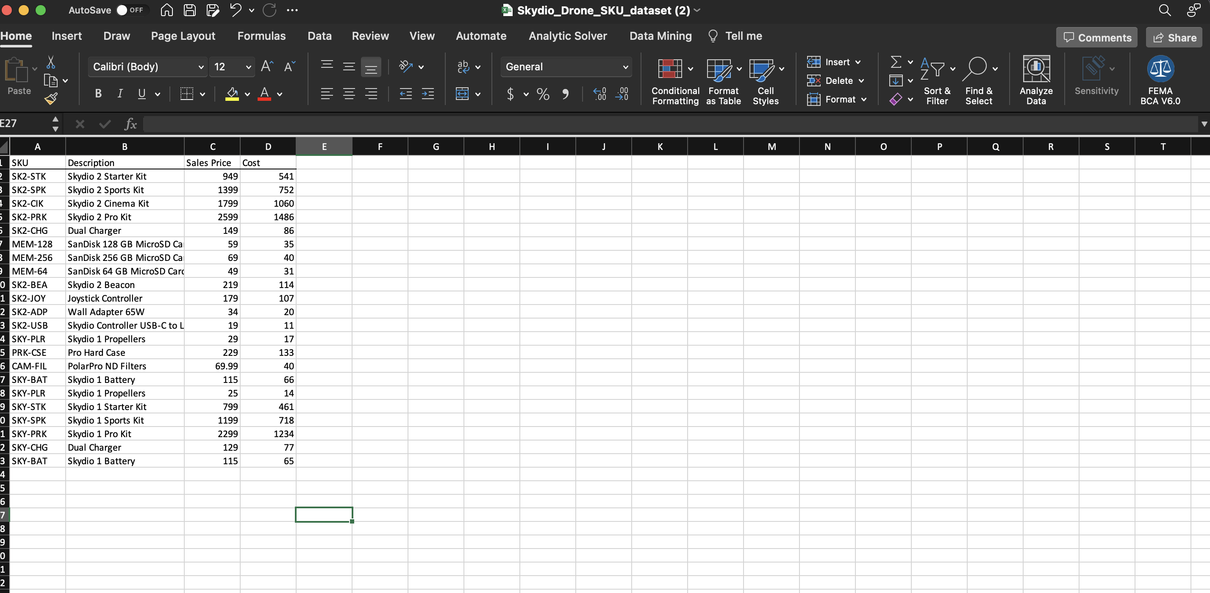The image size is (1210, 593).
Task: Select the Format Painter brush
Action: click(51, 99)
